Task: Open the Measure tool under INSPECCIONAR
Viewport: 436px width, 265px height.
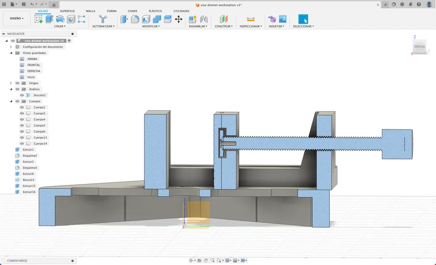Action: coord(250,19)
